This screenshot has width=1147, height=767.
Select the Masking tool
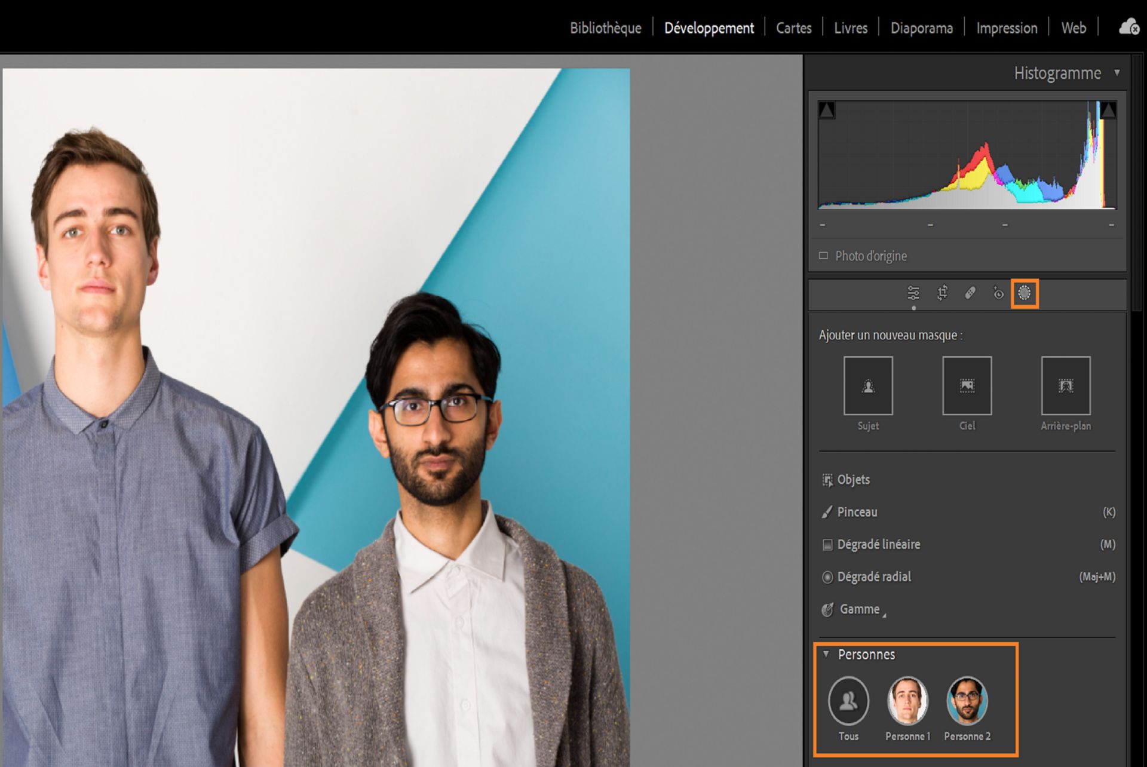[1024, 293]
